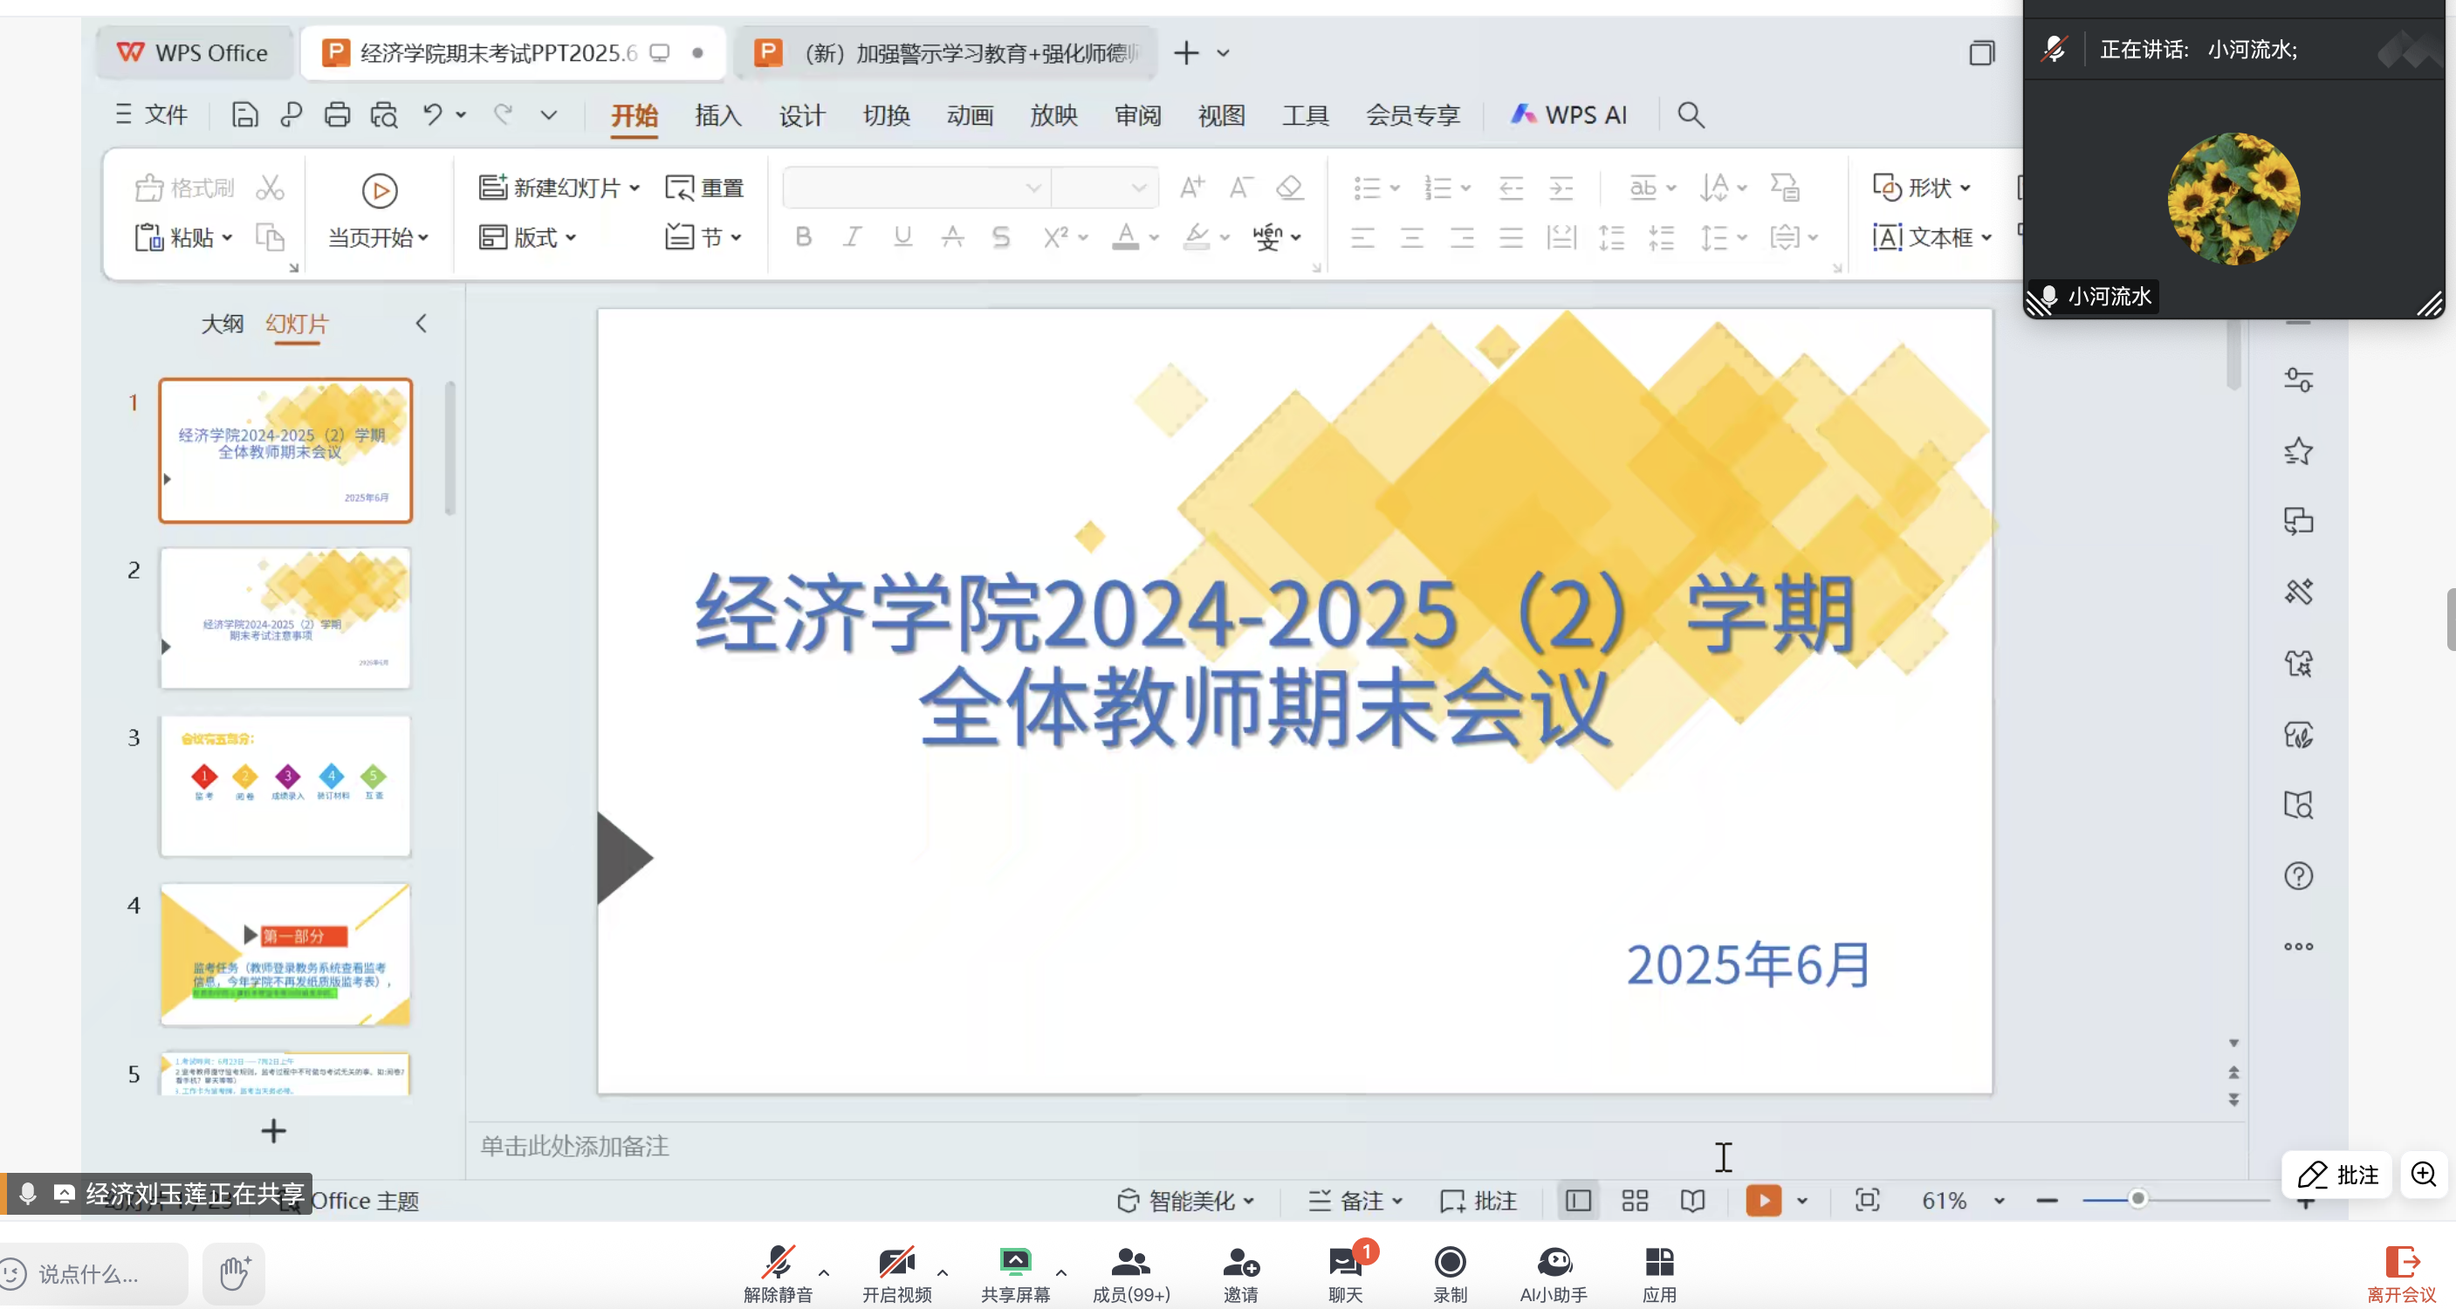Image resolution: width=2456 pixels, height=1309 pixels.
Task: Open the AI小助手 assistant
Action: (x=1554, y=1272)
